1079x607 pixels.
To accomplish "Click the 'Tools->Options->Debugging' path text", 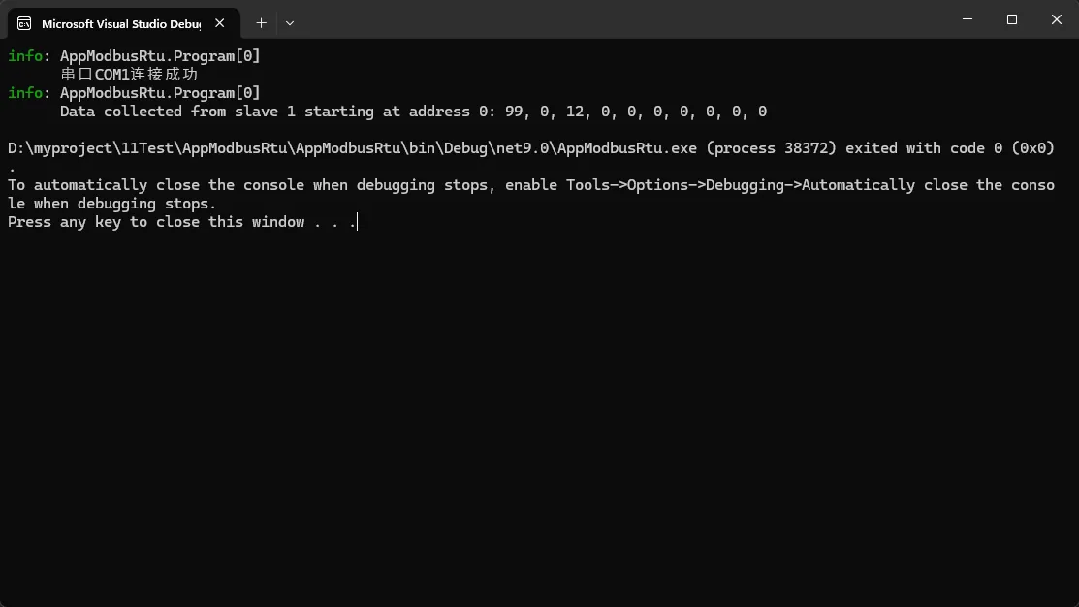I will [x=671, y=185].
